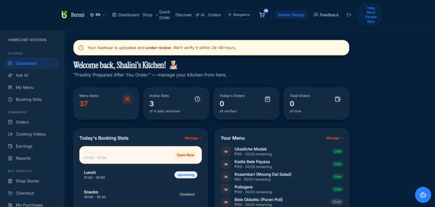Open Ask AI in the sidebar
This screenshot has width=435, height=207.
click(x=32, y=75)
